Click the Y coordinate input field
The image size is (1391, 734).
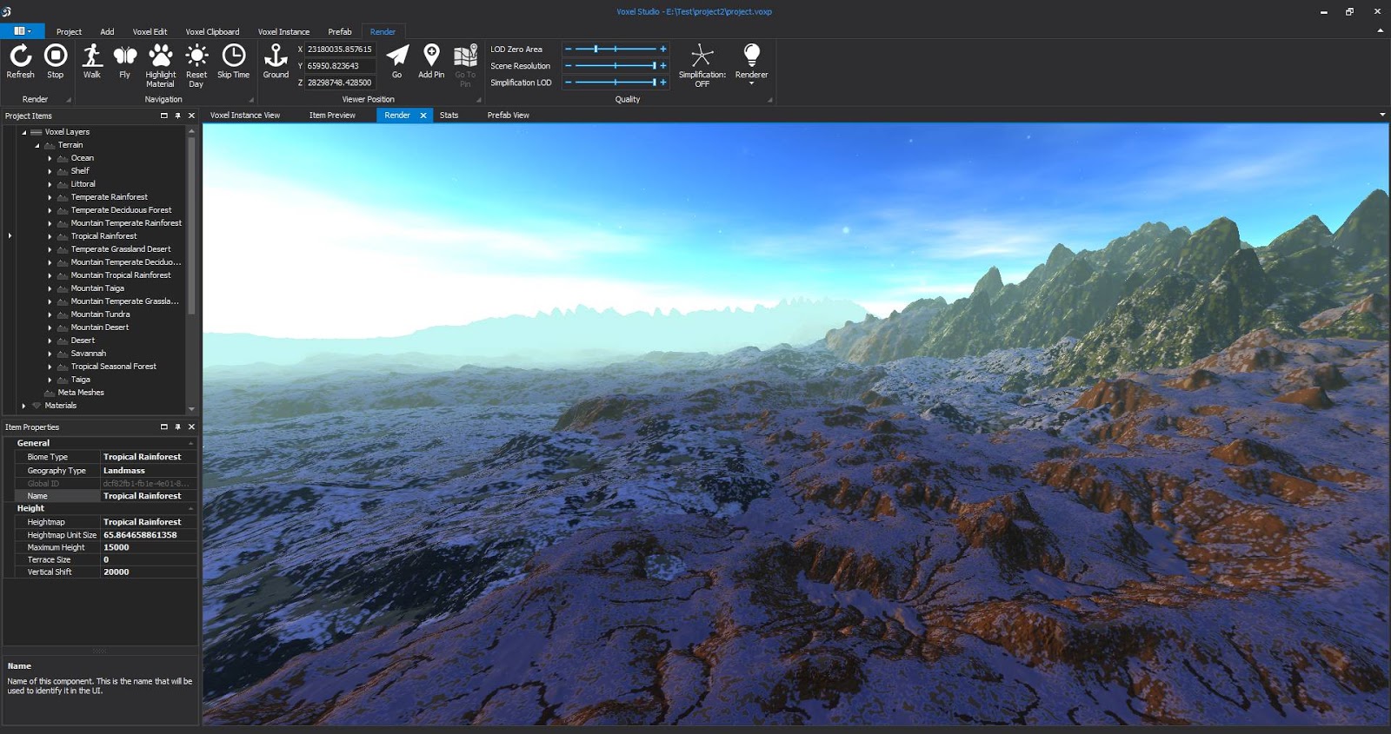tap(340, 66)
